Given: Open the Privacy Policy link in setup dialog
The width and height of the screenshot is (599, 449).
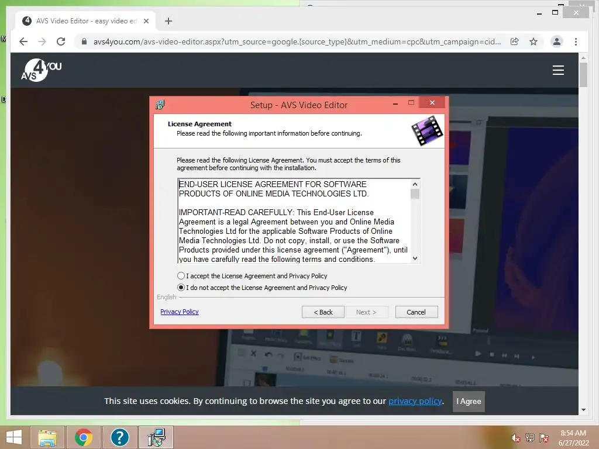Looking at the screenshot, I should click(180, 312).
